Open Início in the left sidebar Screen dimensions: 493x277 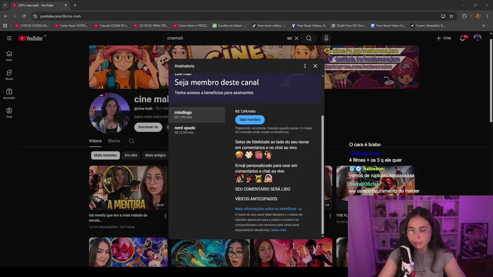click(9, 56)
